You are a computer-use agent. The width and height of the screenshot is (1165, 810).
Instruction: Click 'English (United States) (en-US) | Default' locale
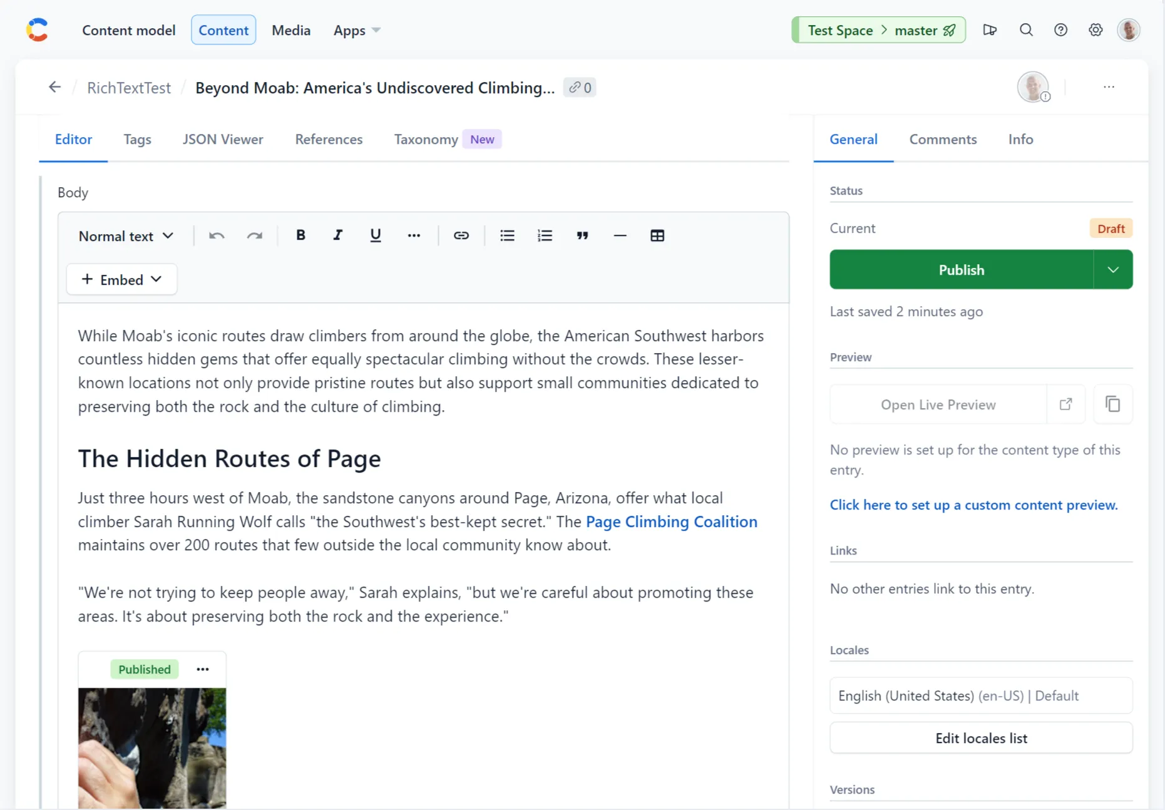point(981,695)
